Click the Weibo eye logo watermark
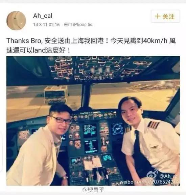Screen dimensions: 186x195 (152, 174)
